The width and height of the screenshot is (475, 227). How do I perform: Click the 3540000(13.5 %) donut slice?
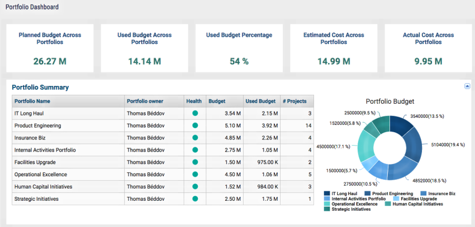pyautogui.click(x=400, y=125)
